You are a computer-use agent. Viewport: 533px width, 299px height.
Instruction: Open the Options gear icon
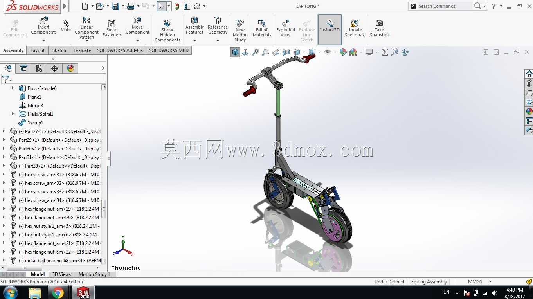[197, 6]
